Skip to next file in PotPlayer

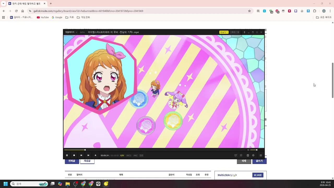(x=88, y=155)
